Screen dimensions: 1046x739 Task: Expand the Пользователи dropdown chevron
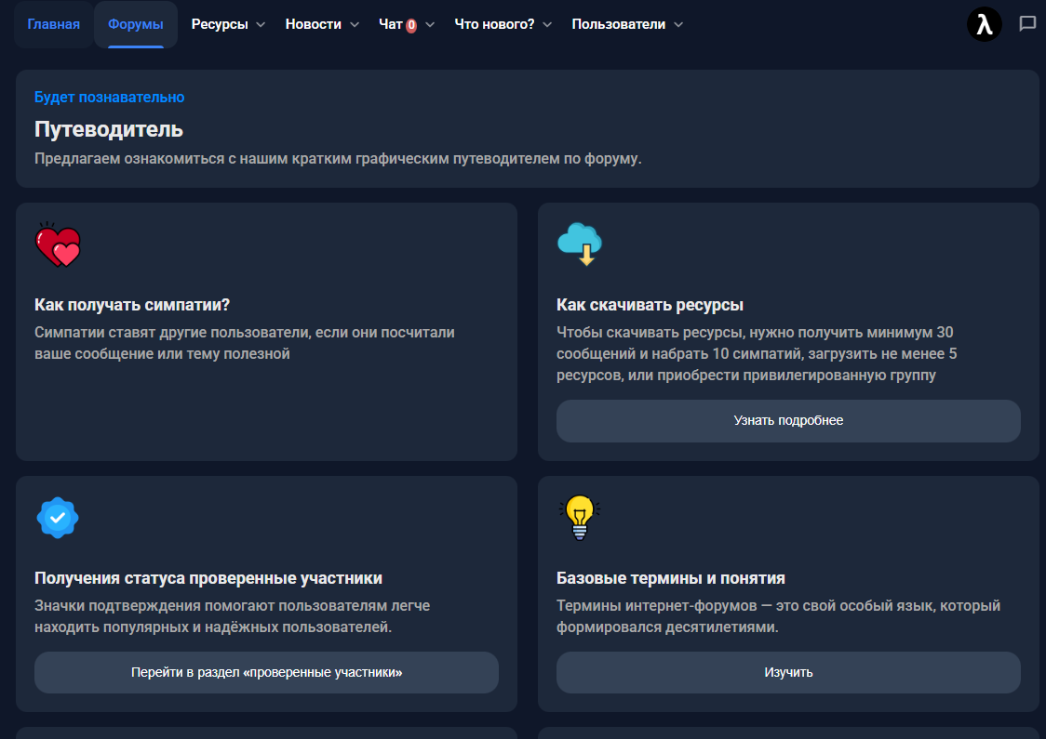pos(678,25)
